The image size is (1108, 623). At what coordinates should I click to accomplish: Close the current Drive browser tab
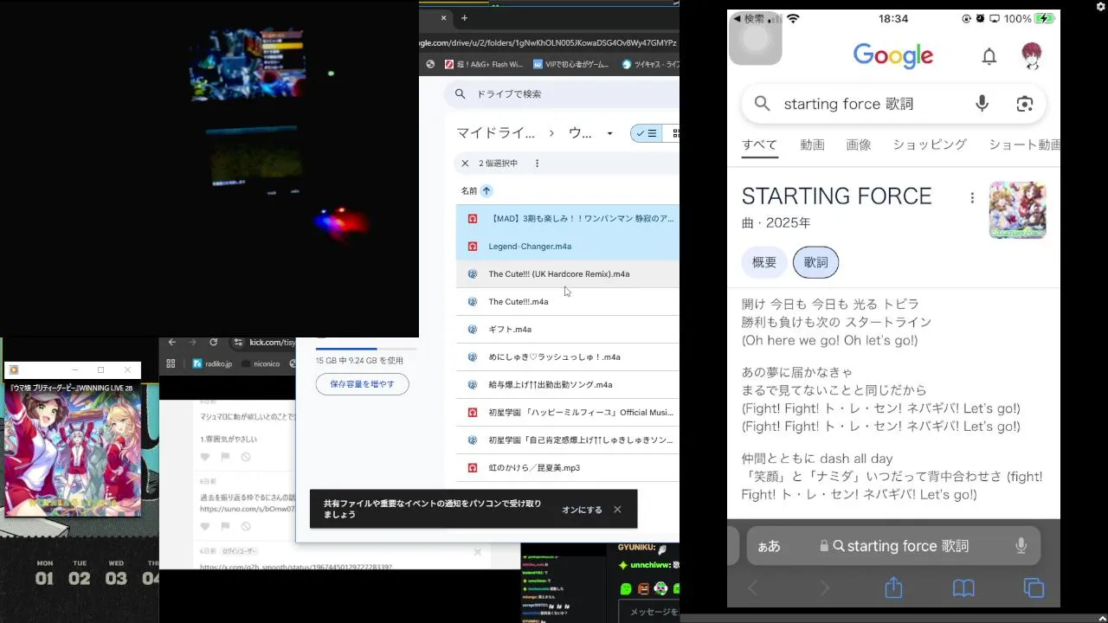[444, 17]
